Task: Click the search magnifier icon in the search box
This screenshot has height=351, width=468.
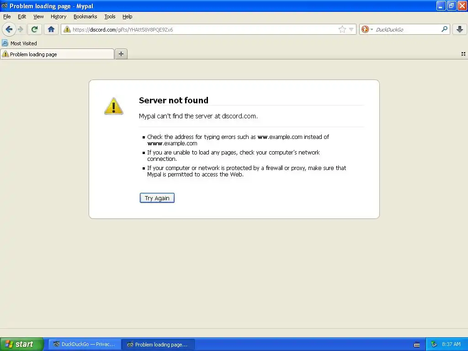Action: click(444, 29)
